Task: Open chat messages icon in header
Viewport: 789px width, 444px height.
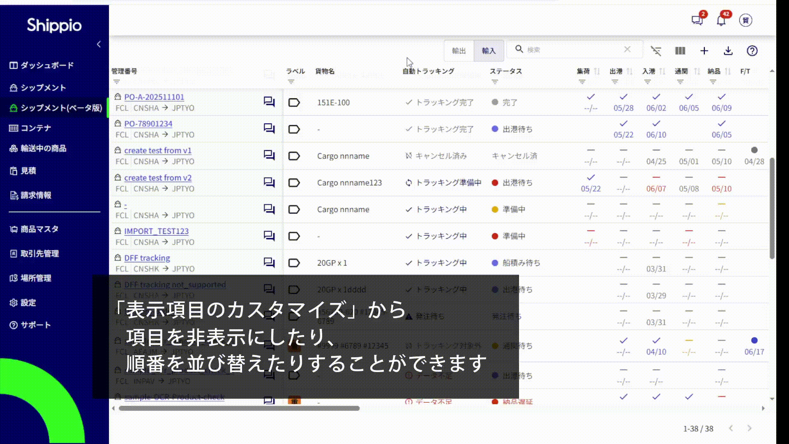Action: pos(697,20)
